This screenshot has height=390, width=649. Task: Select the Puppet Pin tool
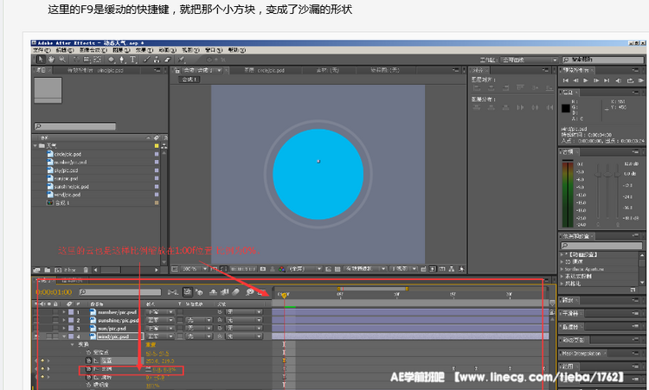click(182, 60)
